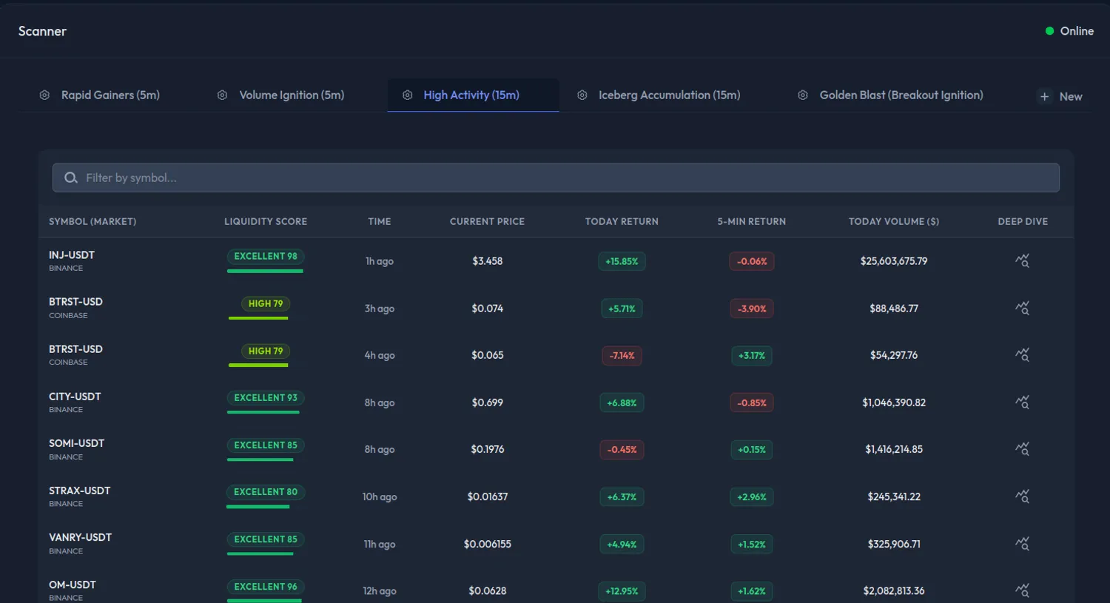The width and height of the screenshot is (1110, 603).
Task: Open the deep dive chart for VANRY-USDT
Action: click(x=1023, y=544)
